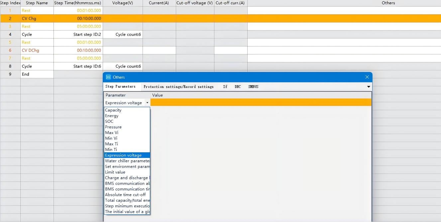This screenshot has height=222, width=441.
Task: Click step 1 Rest name cell
Action: click(x=37, y=11)
